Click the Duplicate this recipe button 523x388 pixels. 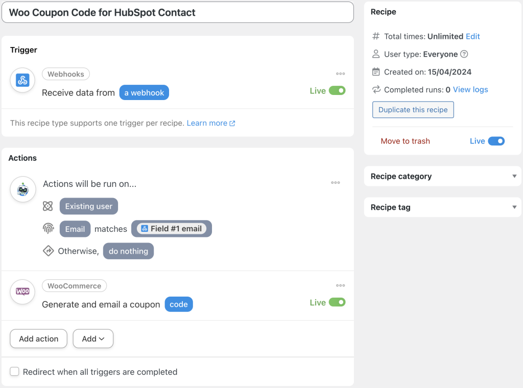click(413, 110)
